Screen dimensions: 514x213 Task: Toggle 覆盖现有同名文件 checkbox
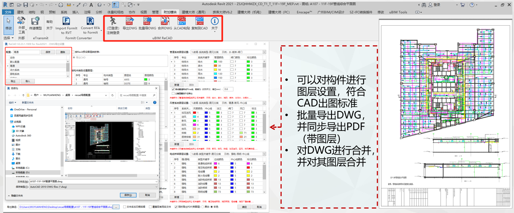click(150, 207)
